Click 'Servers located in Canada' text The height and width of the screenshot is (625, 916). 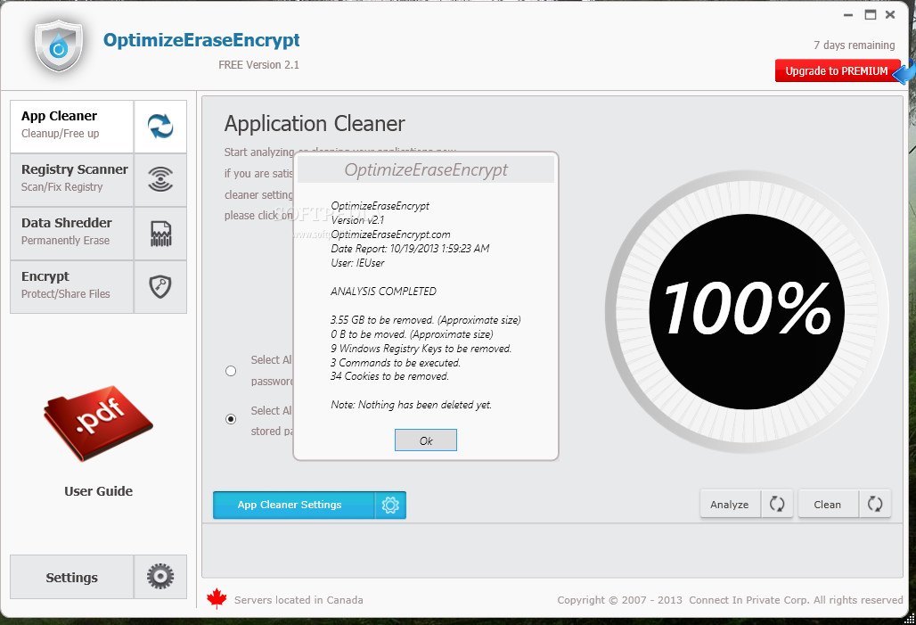299,600
